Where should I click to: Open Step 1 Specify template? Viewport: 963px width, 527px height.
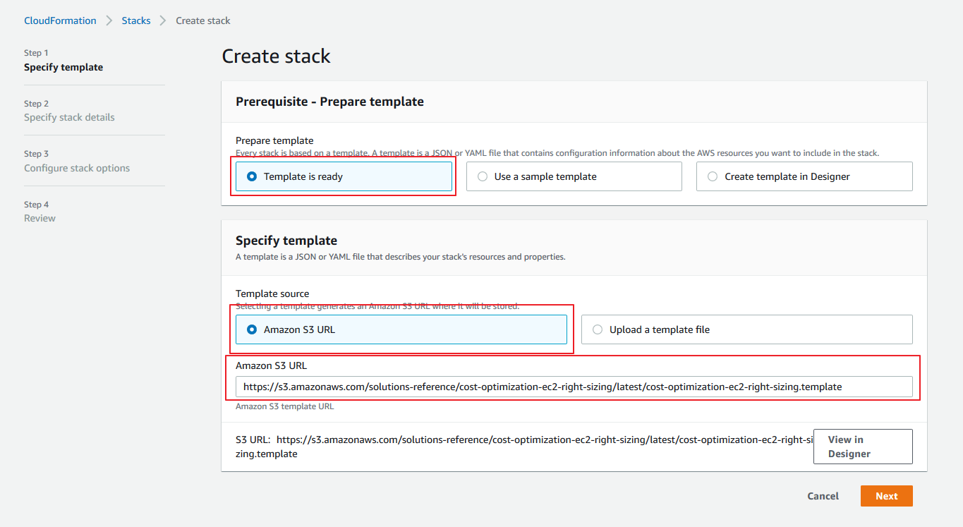tap(63, 67)
